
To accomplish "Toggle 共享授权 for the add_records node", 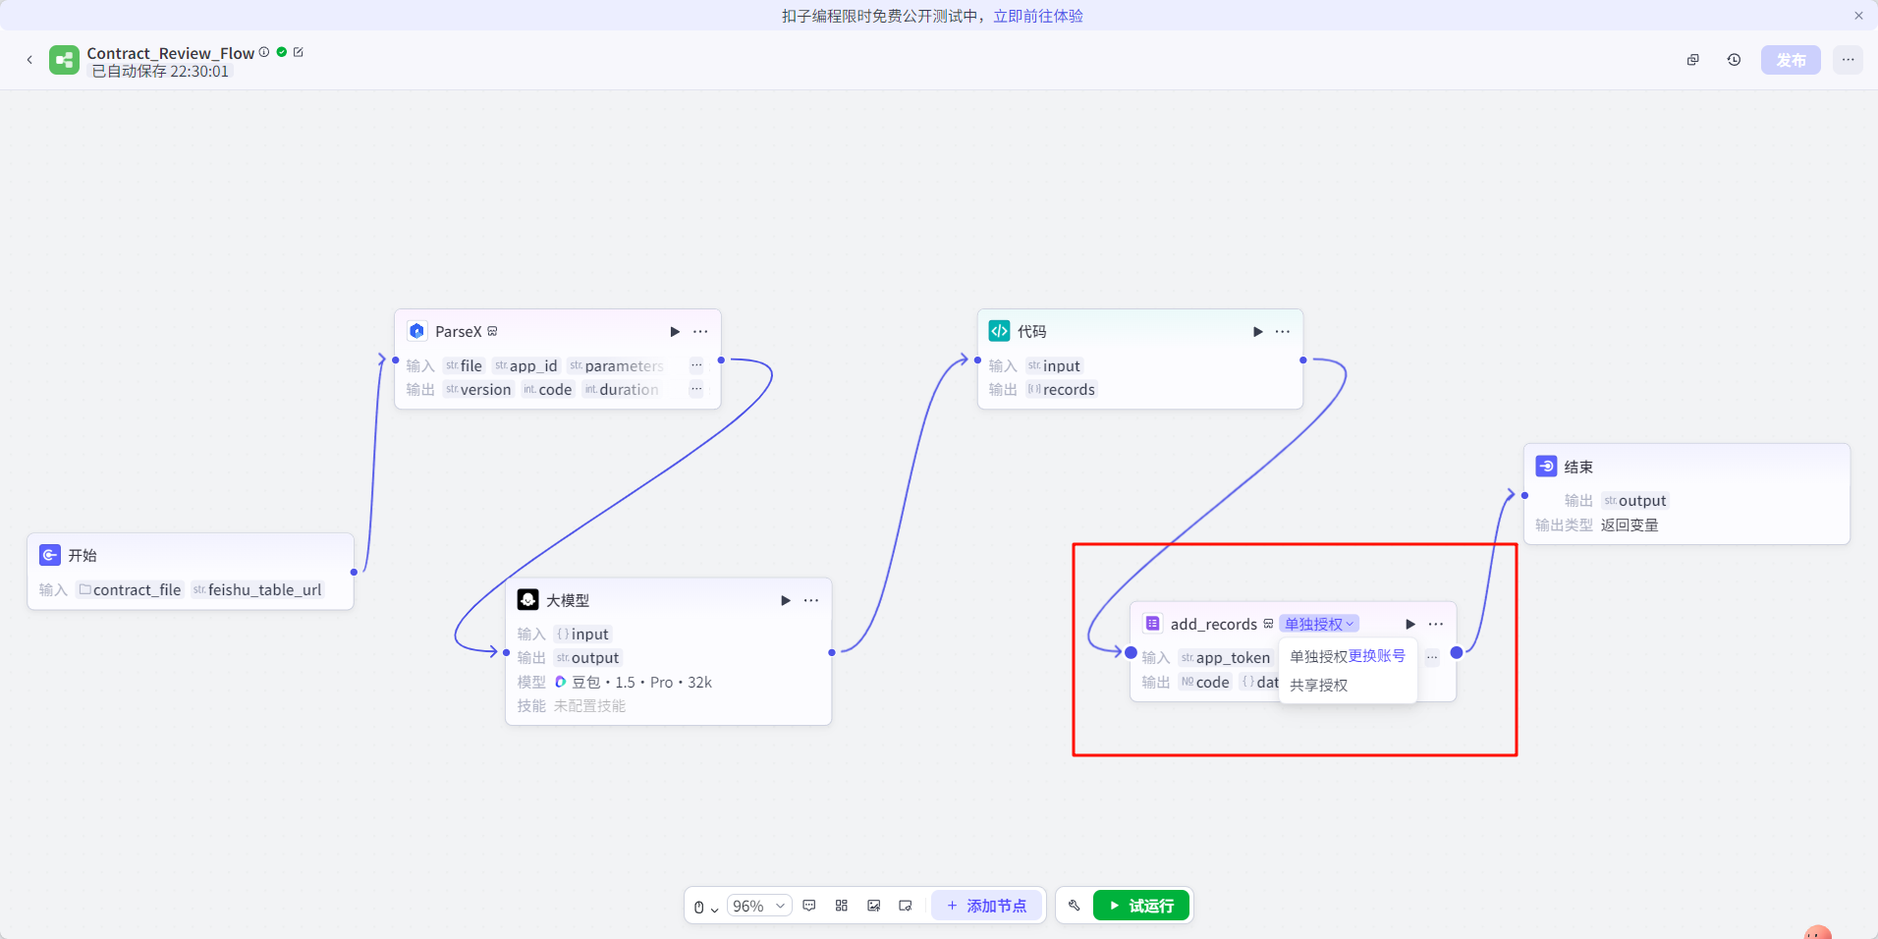I will [1317, 685].
